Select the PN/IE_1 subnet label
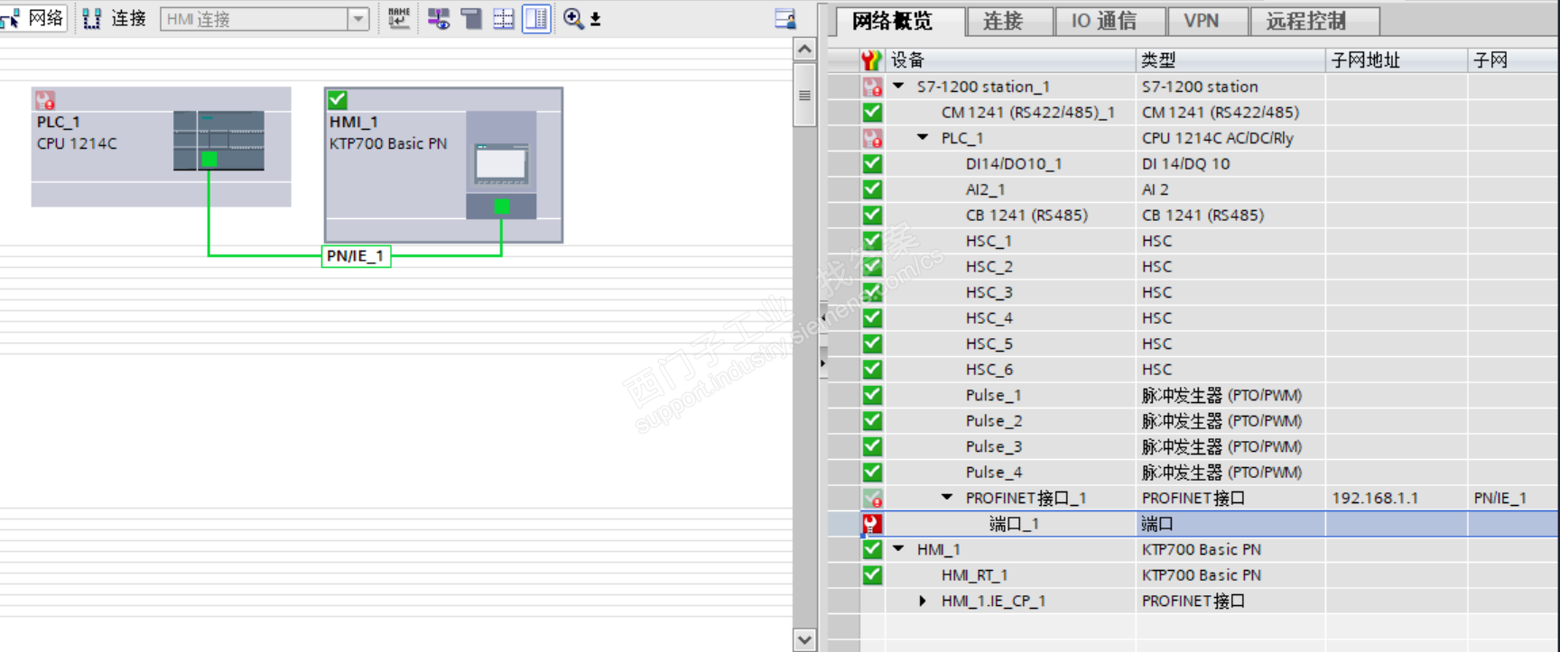 (x=356, y=256)
